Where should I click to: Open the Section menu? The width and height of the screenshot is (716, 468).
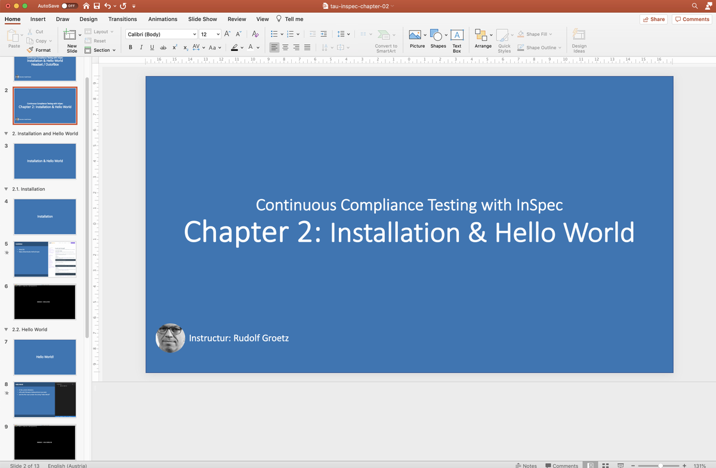(99, 50)
